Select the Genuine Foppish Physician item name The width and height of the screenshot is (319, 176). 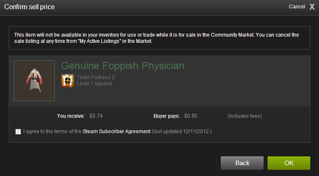pos(123,66)
